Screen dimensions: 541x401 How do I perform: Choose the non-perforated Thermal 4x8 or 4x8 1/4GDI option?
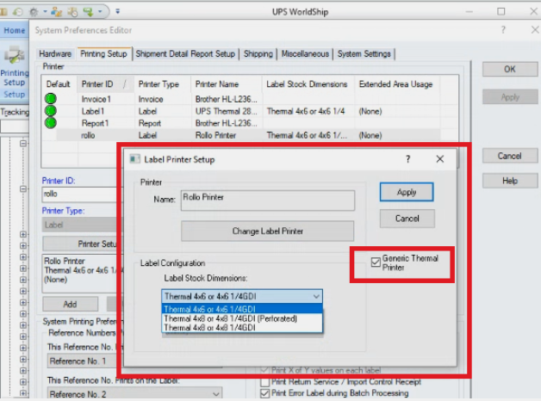pos(242,327)
